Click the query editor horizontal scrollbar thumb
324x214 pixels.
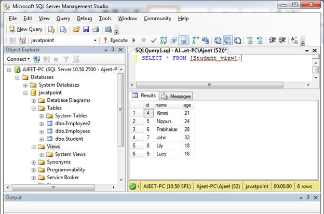click(x=210, y=85)
